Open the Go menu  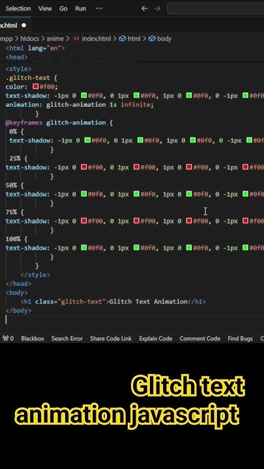[x=63, y=8]
